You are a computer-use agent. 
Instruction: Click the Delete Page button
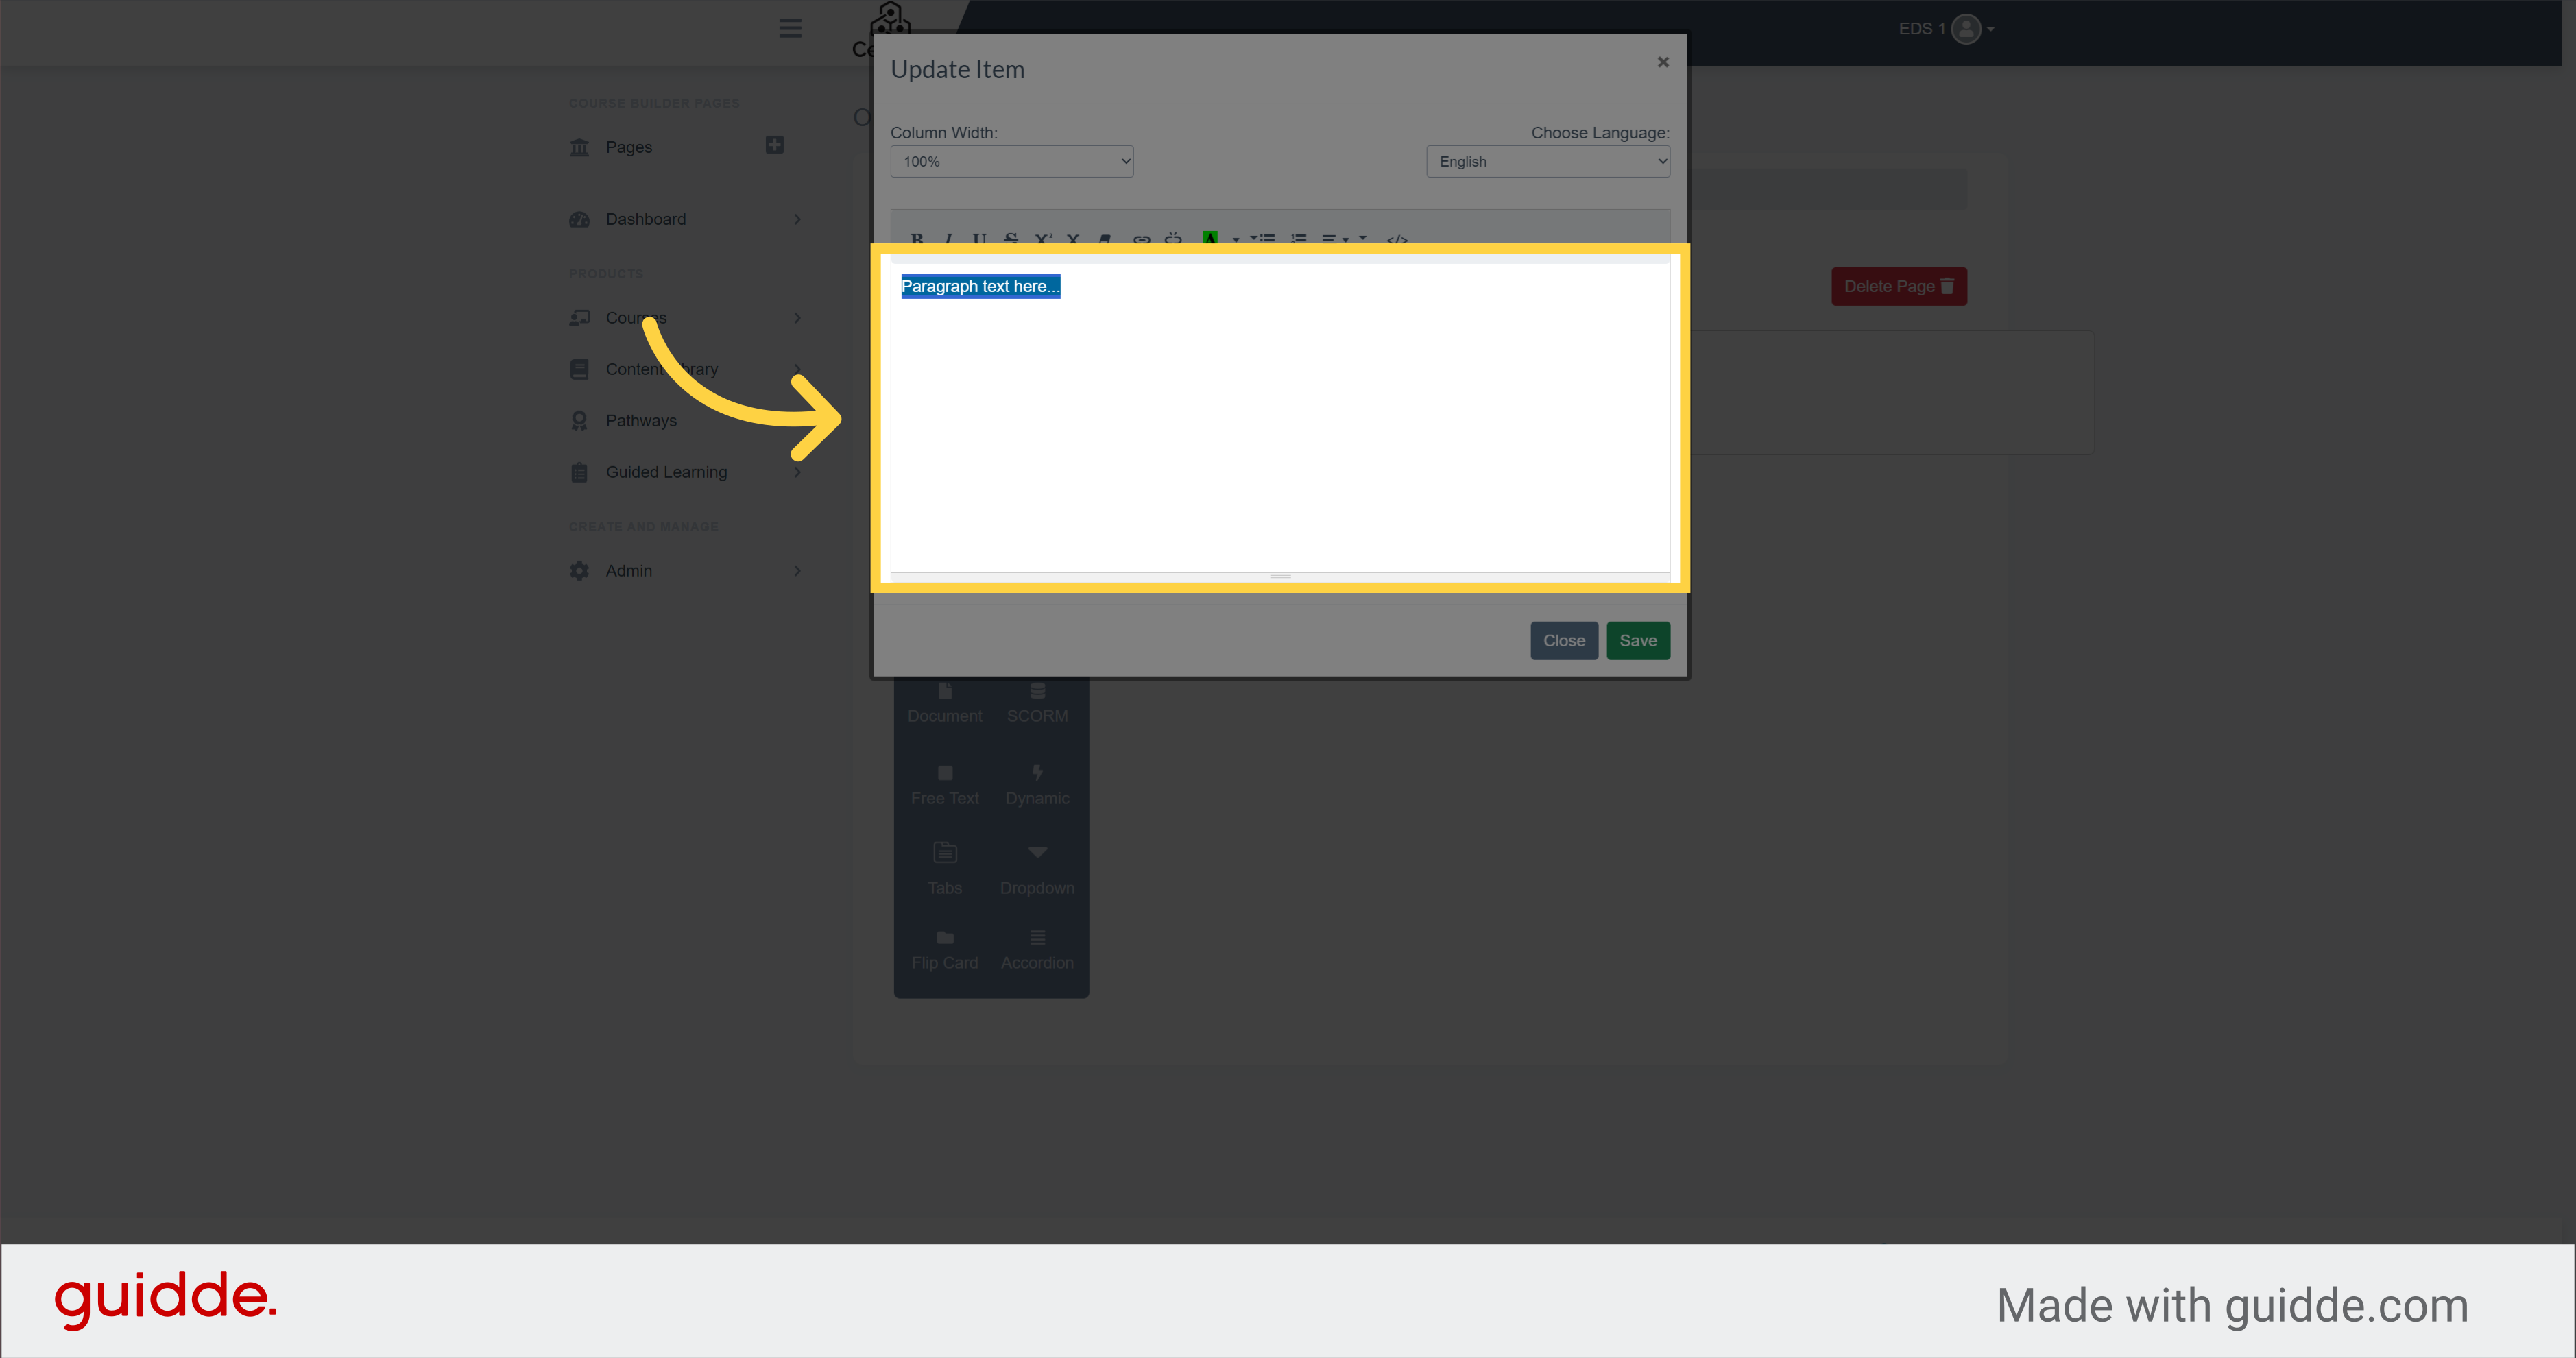point(1897,284)
